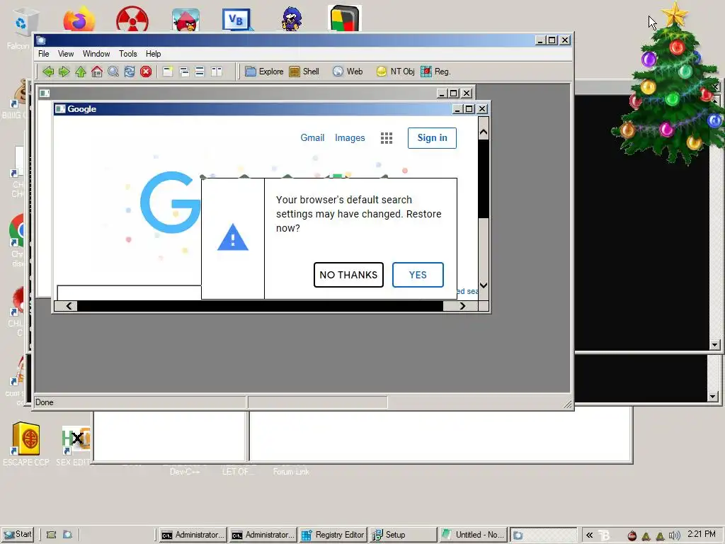This screenshot has width=725, height=544.
Task: Click the Start button
Action: click(18, 534)
